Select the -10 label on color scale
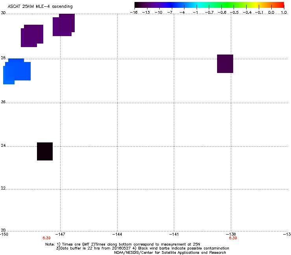The height and width of the screenshot is (255, 291). 158,13
